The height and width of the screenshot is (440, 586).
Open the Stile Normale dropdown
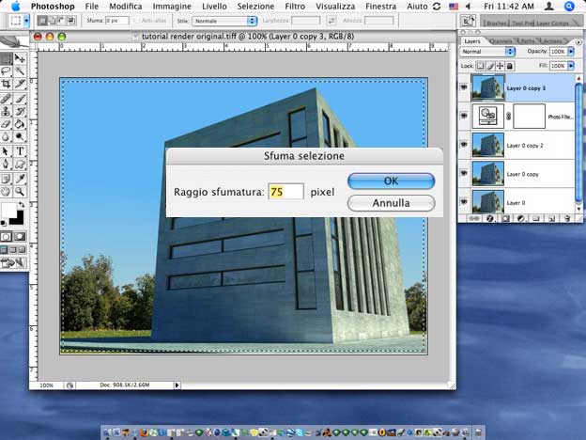point(224,20)
